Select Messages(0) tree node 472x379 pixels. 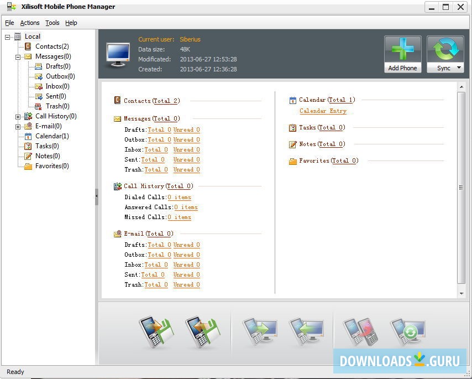pos(53,56)
